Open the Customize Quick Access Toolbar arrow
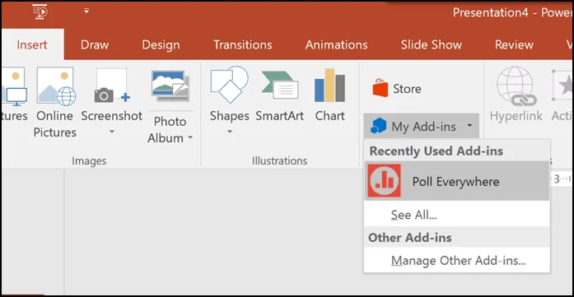Image resolution: width=574 pixels, height=297 pixels. click(x=86, y=11)
